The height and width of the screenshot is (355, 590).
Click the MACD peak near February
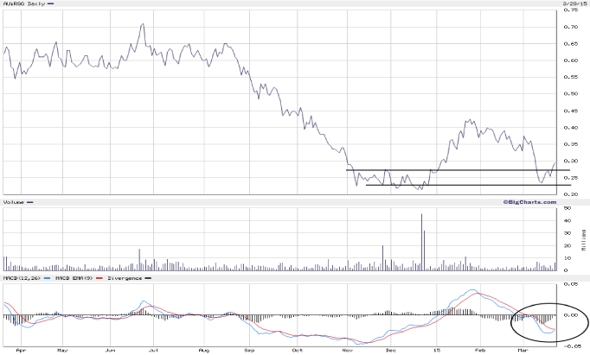pos(473,290)
